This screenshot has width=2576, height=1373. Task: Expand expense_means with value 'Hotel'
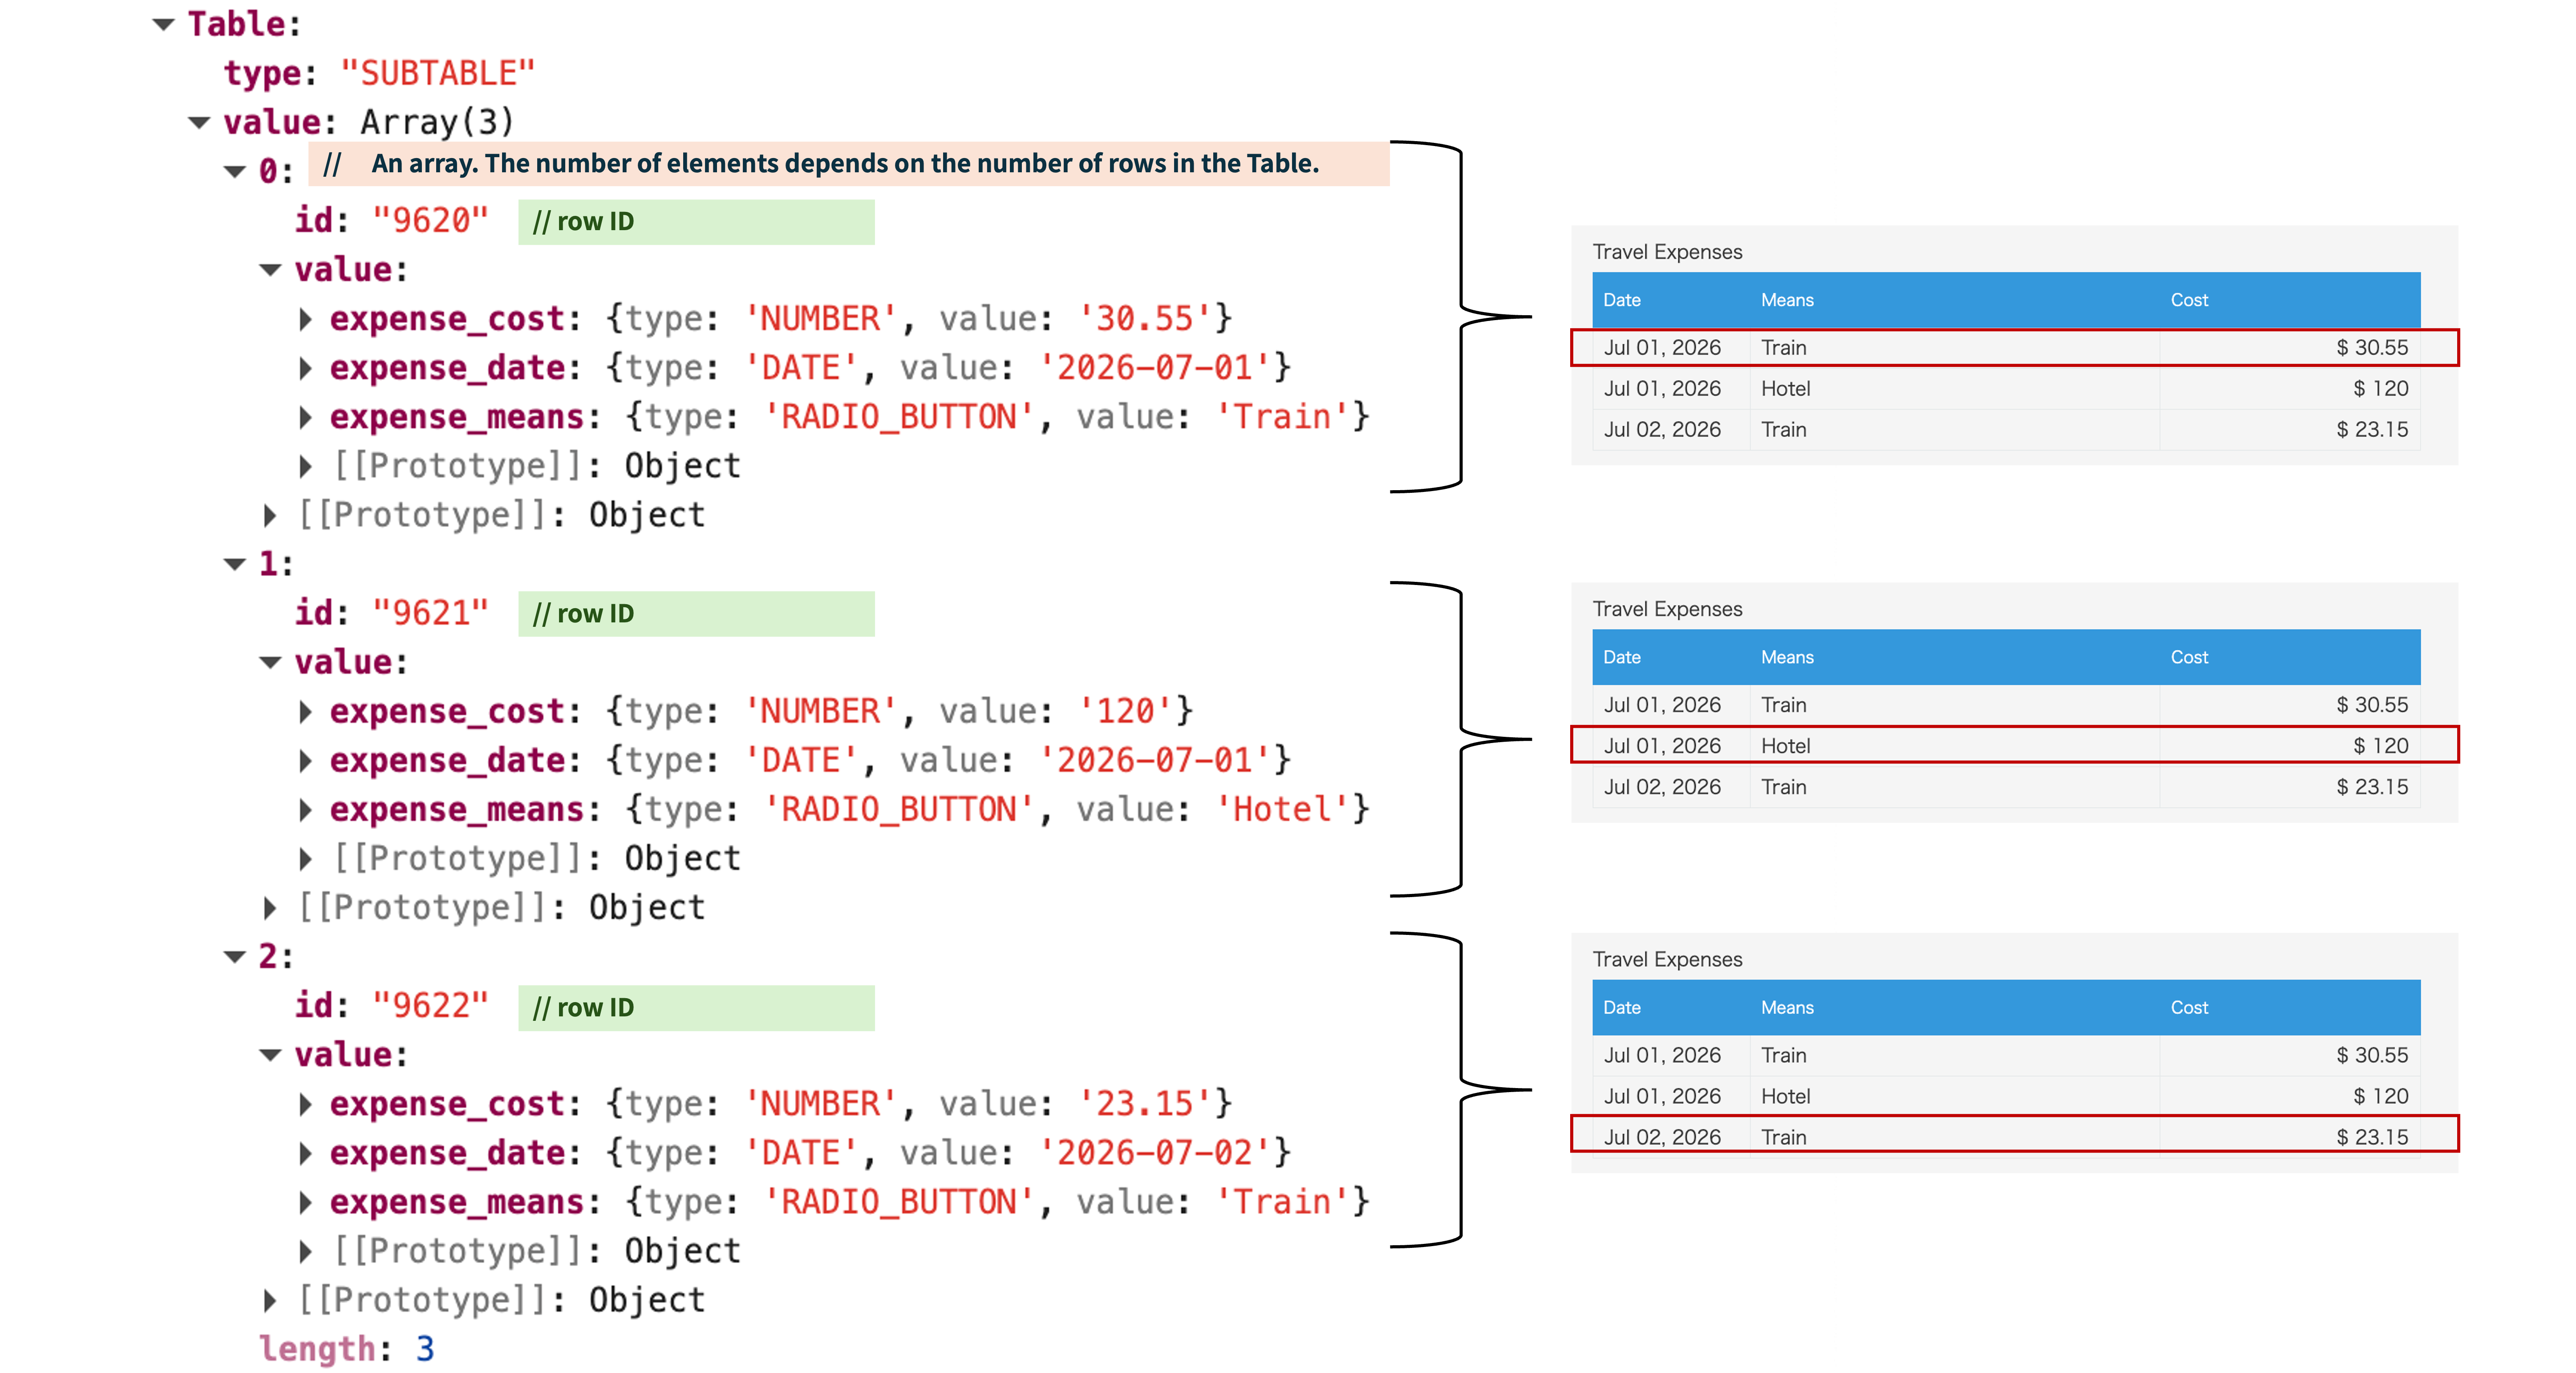coord(306,810)
